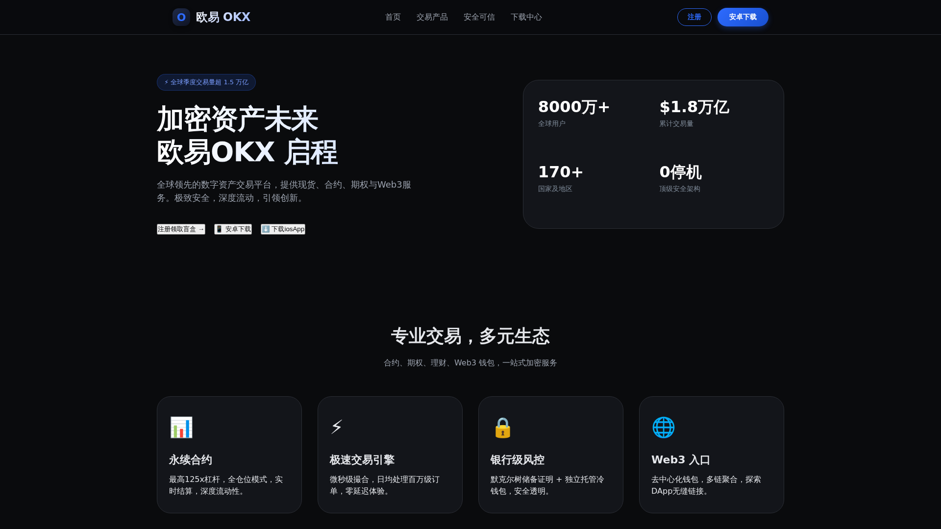This screenshot has height=529, width=941.
Task: Click the 全球用户 label
Action: [x=552, y=123]
